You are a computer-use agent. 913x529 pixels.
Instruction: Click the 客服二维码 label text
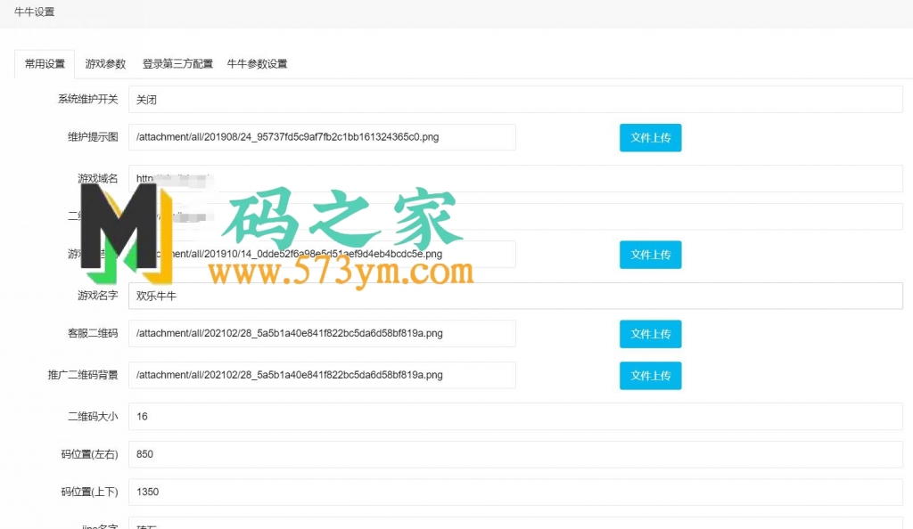[93, 334]
